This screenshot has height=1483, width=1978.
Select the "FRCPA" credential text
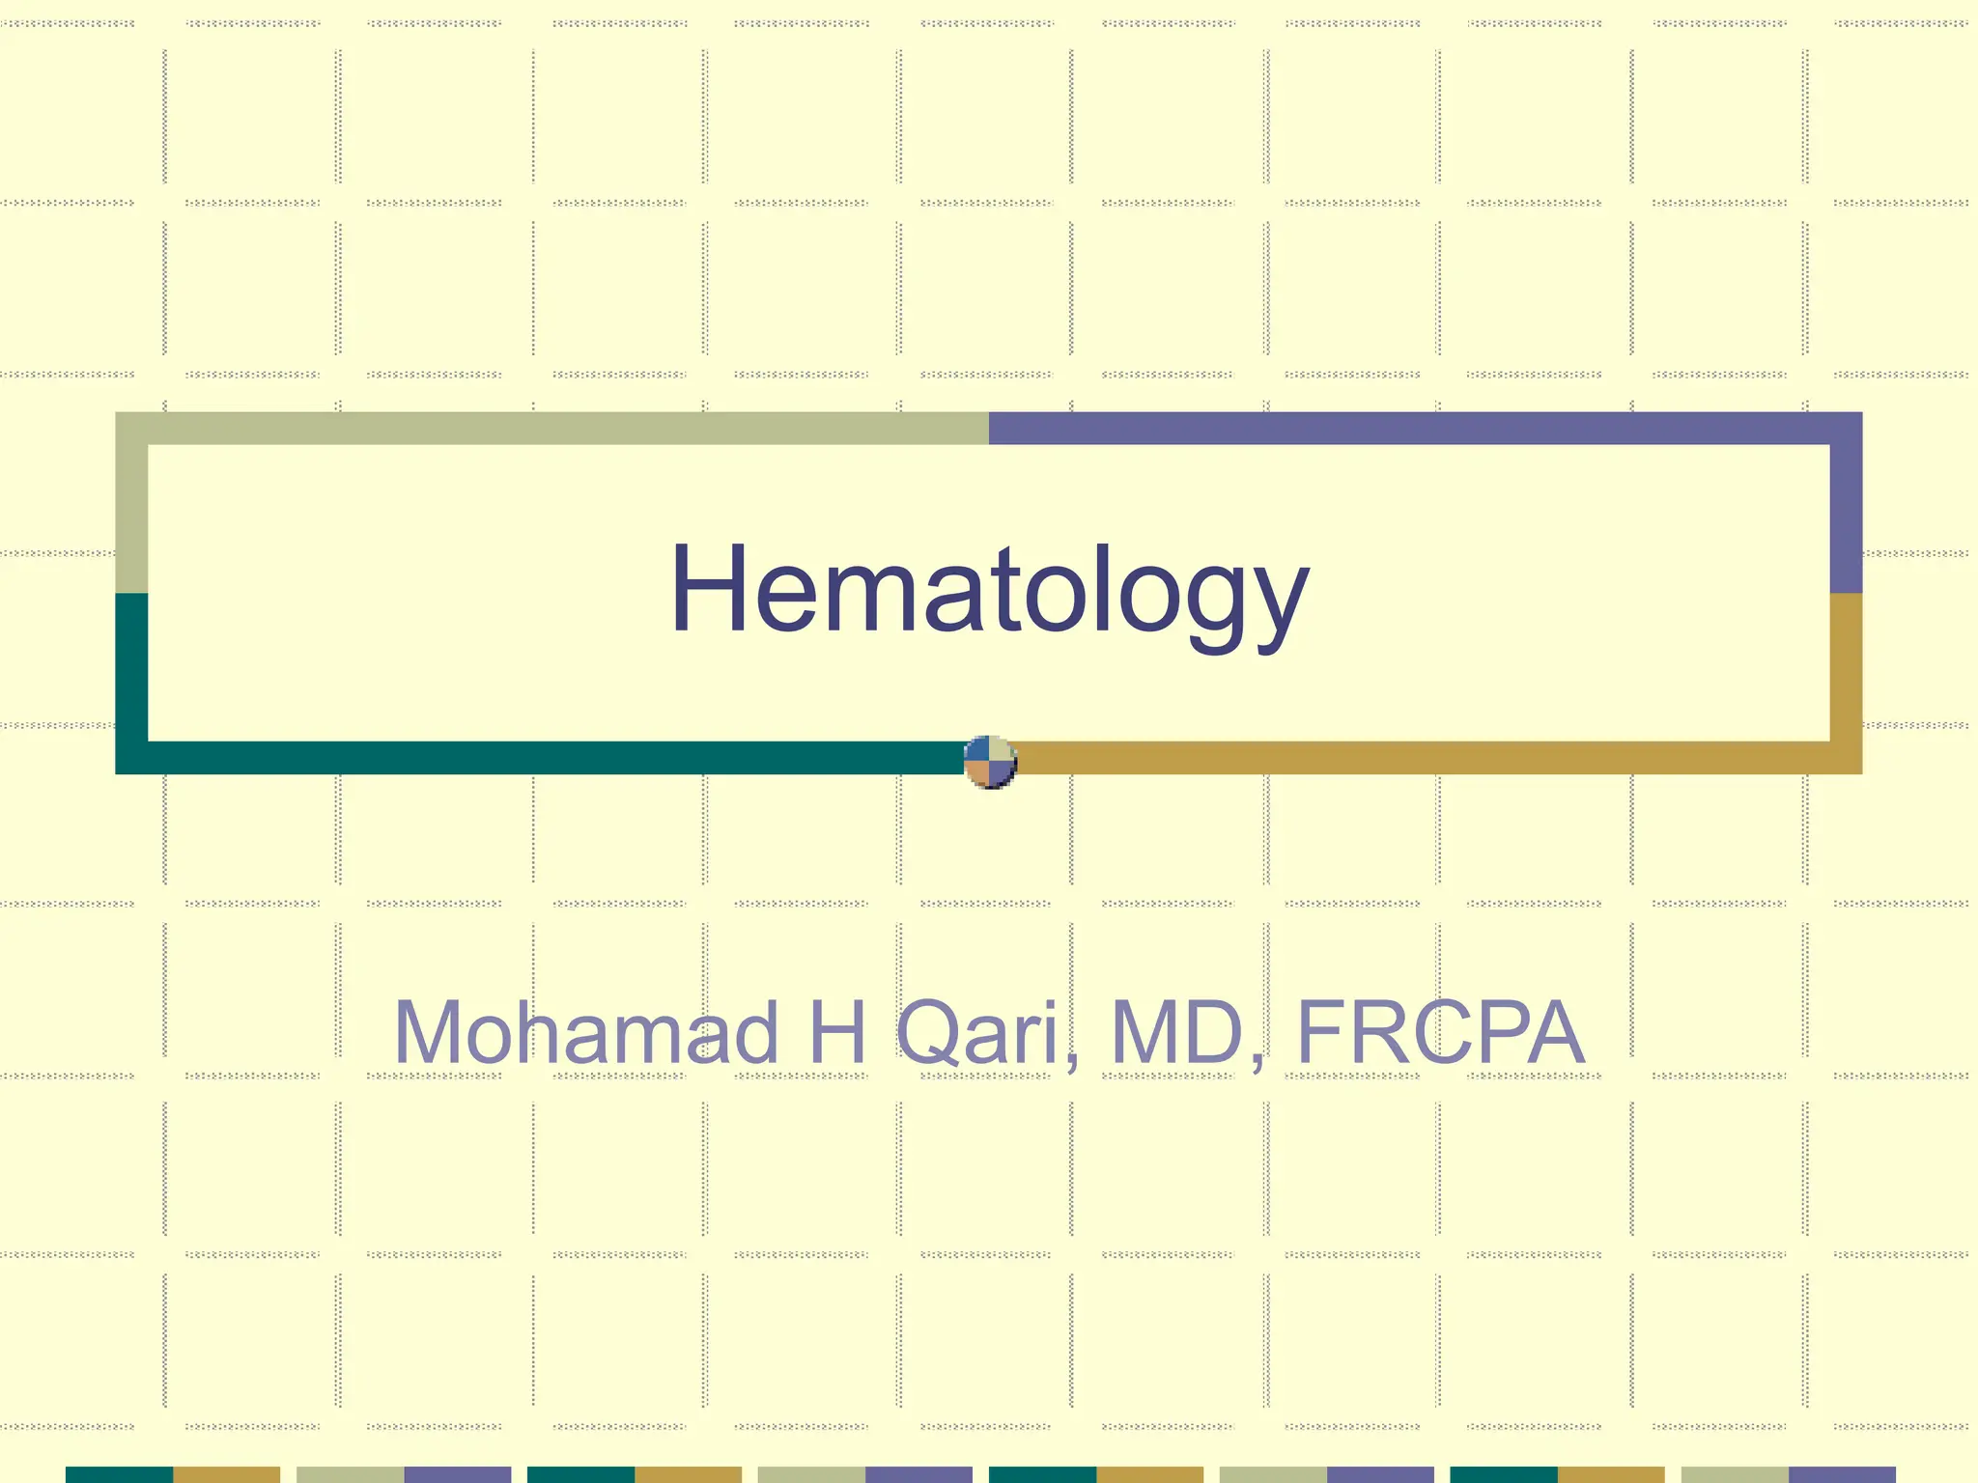click(x=1439, y=1033)
